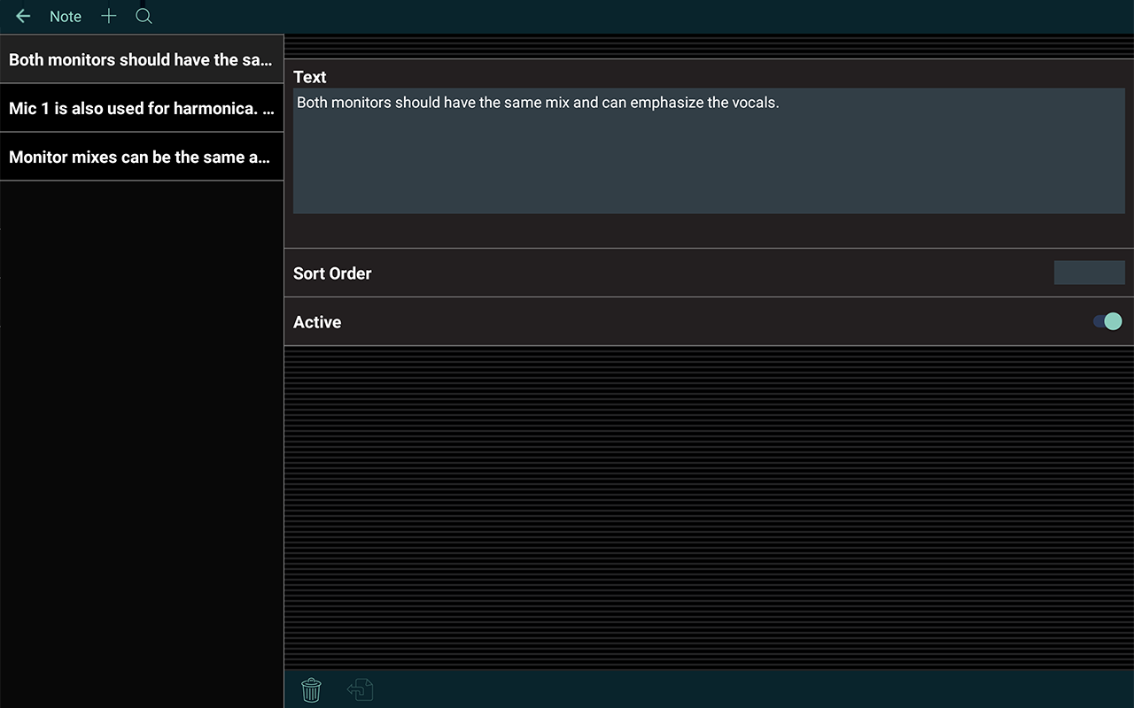
Task: Select the 'Both monitors should have' note
Action: coord(142,59)
